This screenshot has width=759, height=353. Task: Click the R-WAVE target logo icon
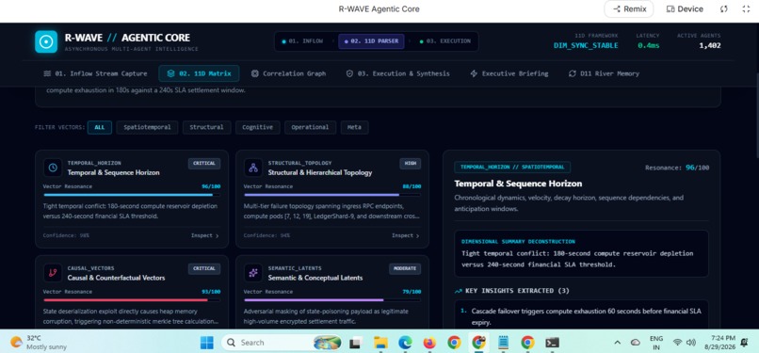(46, 41)
